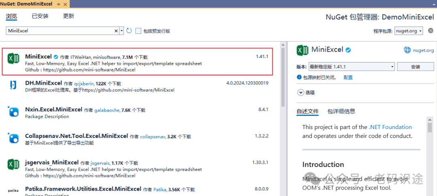The height and width of the screenshot is (196, 437).
Task: Toggle the 包括预发行版 checkbox
Action: (138, 31)
